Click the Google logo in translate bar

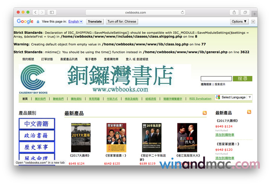(25, 21)
